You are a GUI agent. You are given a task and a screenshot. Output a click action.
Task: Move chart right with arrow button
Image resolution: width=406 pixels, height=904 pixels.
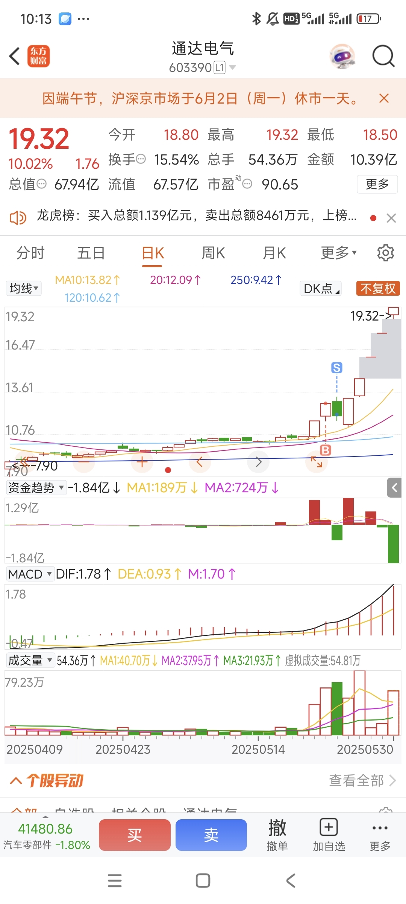click(x=258, y=462)
